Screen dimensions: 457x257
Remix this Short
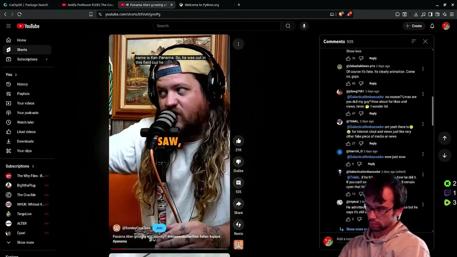tap(238, 225)
